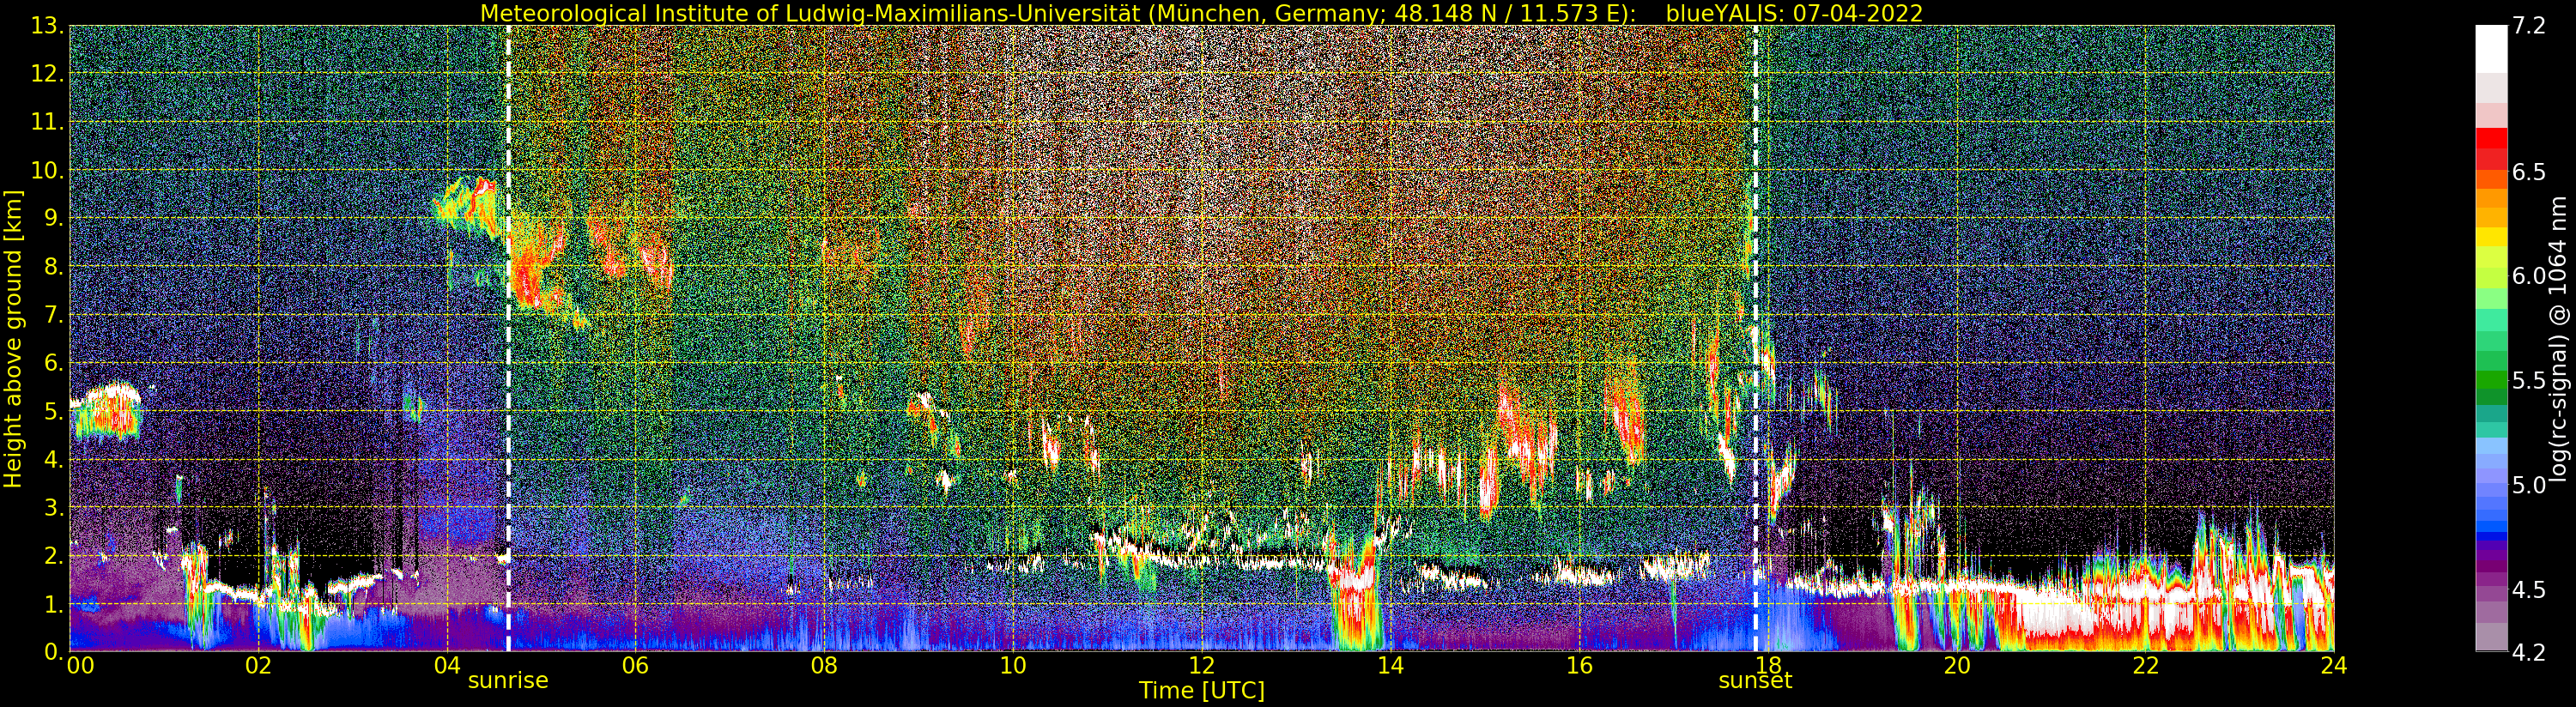Click the 8. tick on the height axis
The height and width of the screenshot is (707, 2576).
click(53, 266)
